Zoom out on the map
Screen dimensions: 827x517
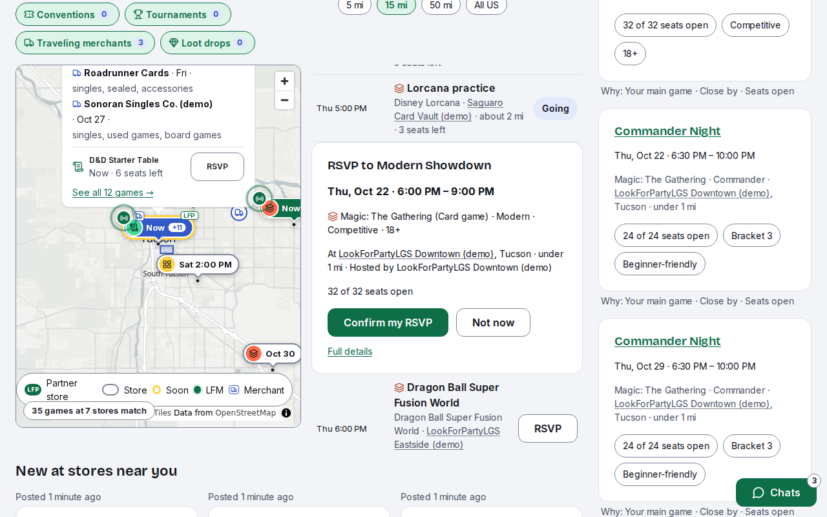click(284, 100)
